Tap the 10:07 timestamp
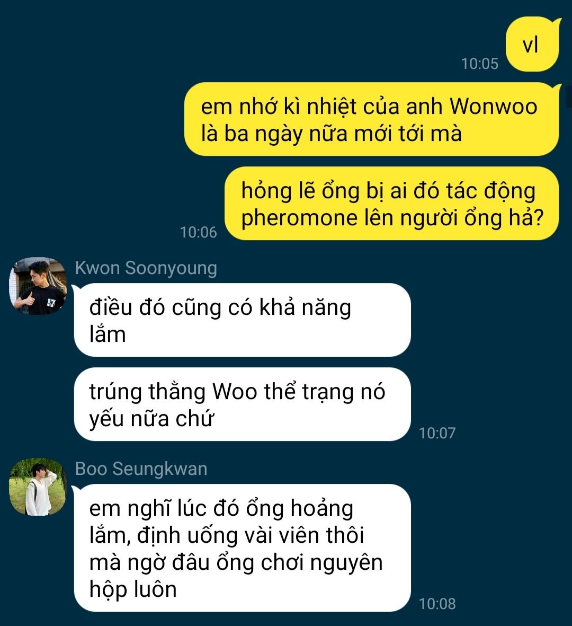The height and width of the screenshot is (626, 572). point(437,433)
